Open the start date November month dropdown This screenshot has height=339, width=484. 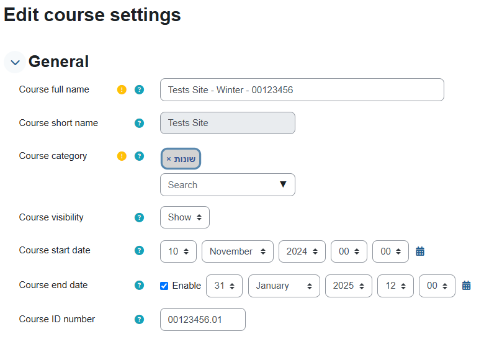(x=238, y=251)
